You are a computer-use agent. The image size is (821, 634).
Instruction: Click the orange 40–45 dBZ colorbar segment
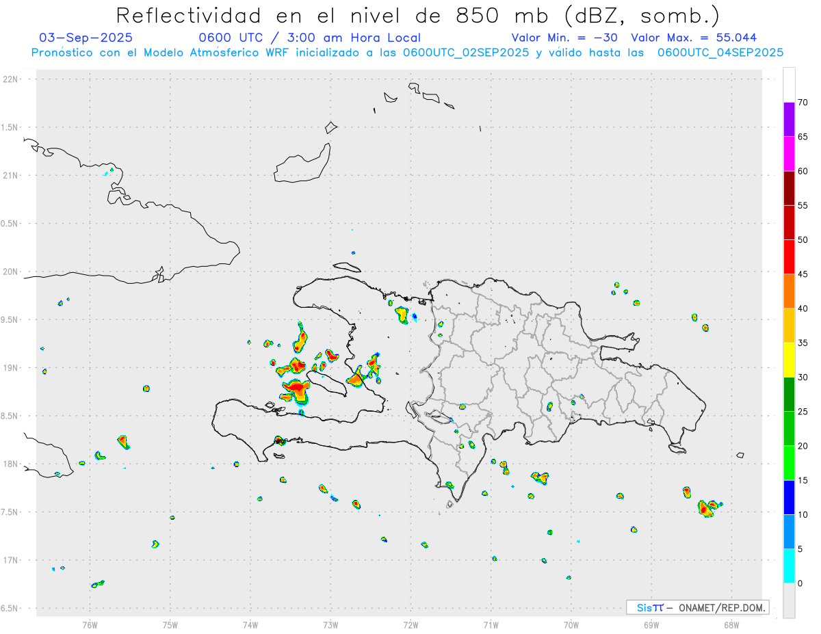(789, 291)
